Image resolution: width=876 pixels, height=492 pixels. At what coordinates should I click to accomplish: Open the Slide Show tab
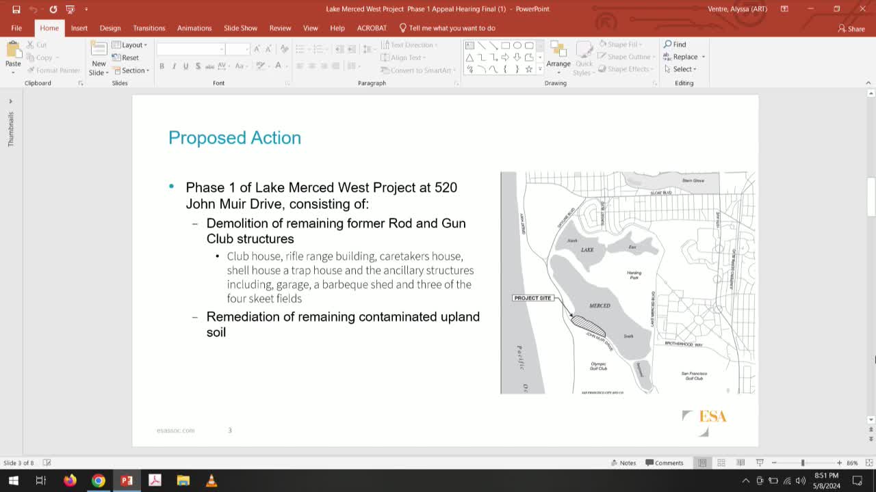pos(240,28)
